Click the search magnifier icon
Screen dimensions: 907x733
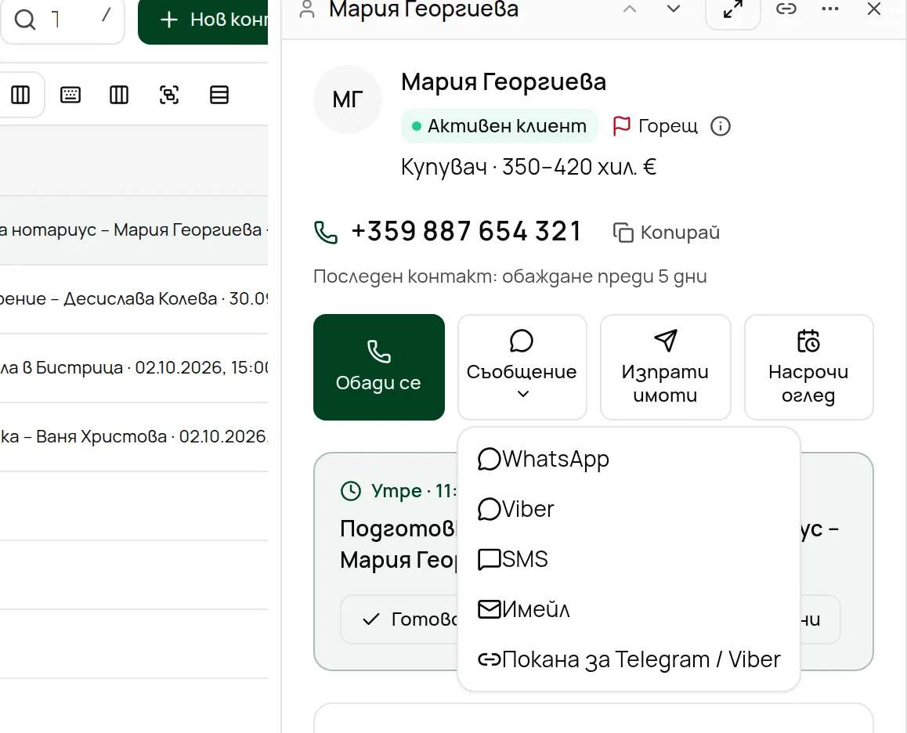click(x=25, y=20)
